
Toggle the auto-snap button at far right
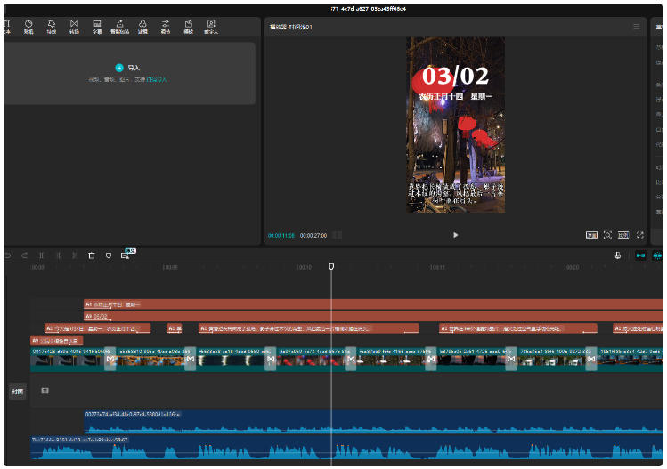point(658,255)
